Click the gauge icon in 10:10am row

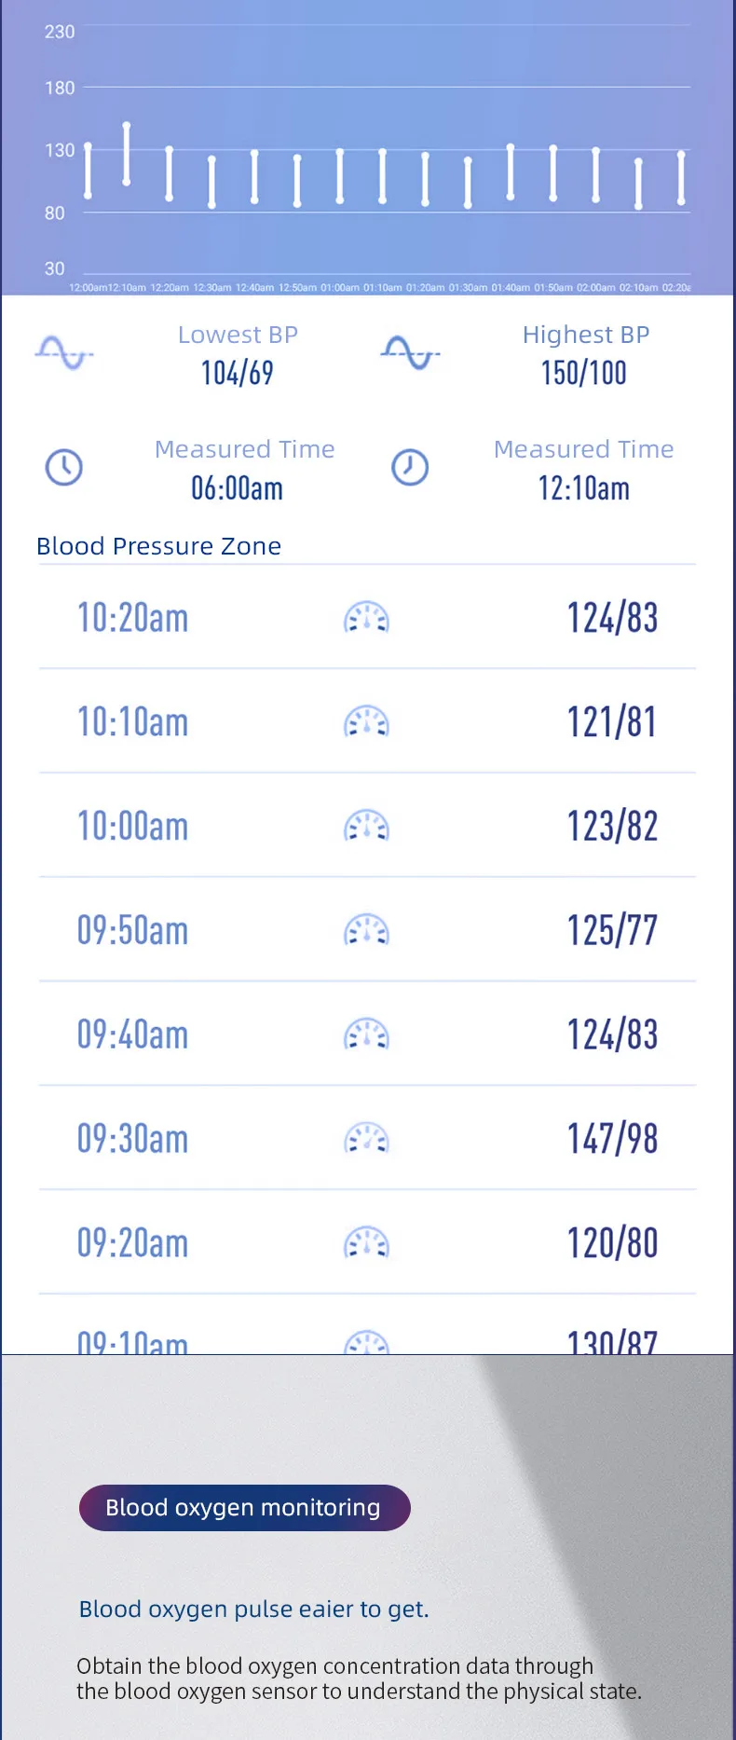(366, 722)
